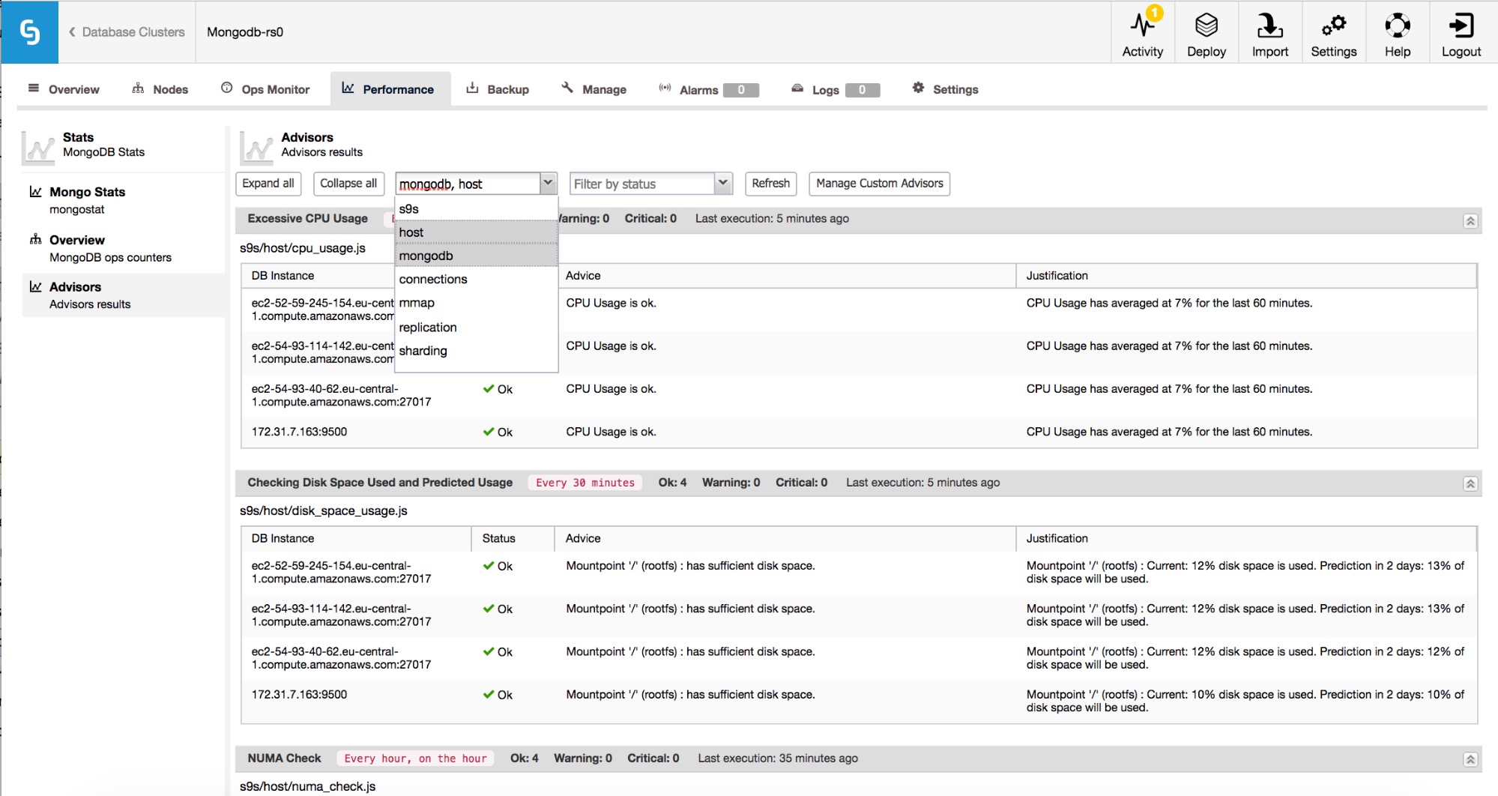Toggle mongodb option in the tag list
This screenshot has height=796, width=1498.
476,256
